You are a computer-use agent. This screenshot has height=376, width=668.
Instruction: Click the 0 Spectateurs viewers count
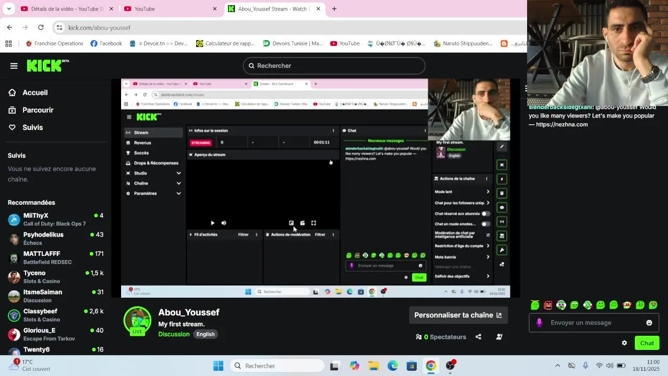pos(441,337)
